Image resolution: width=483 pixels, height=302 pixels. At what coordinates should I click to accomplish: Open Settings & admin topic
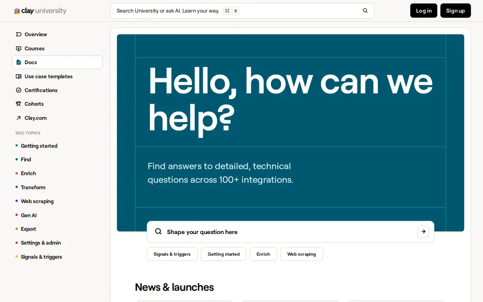pyautogui.click(x=41, y=243)
